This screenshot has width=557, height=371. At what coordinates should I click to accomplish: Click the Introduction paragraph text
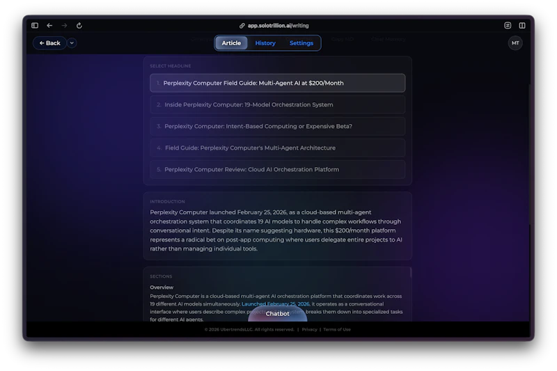click(276, 230)
